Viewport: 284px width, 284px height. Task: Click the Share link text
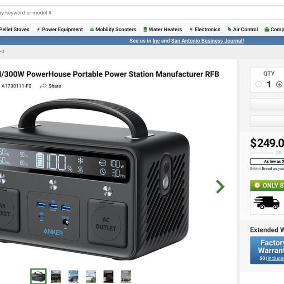55,86
